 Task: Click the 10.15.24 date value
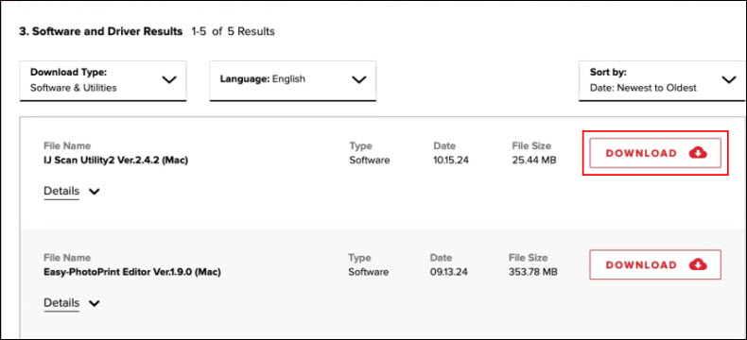point(451,161)
